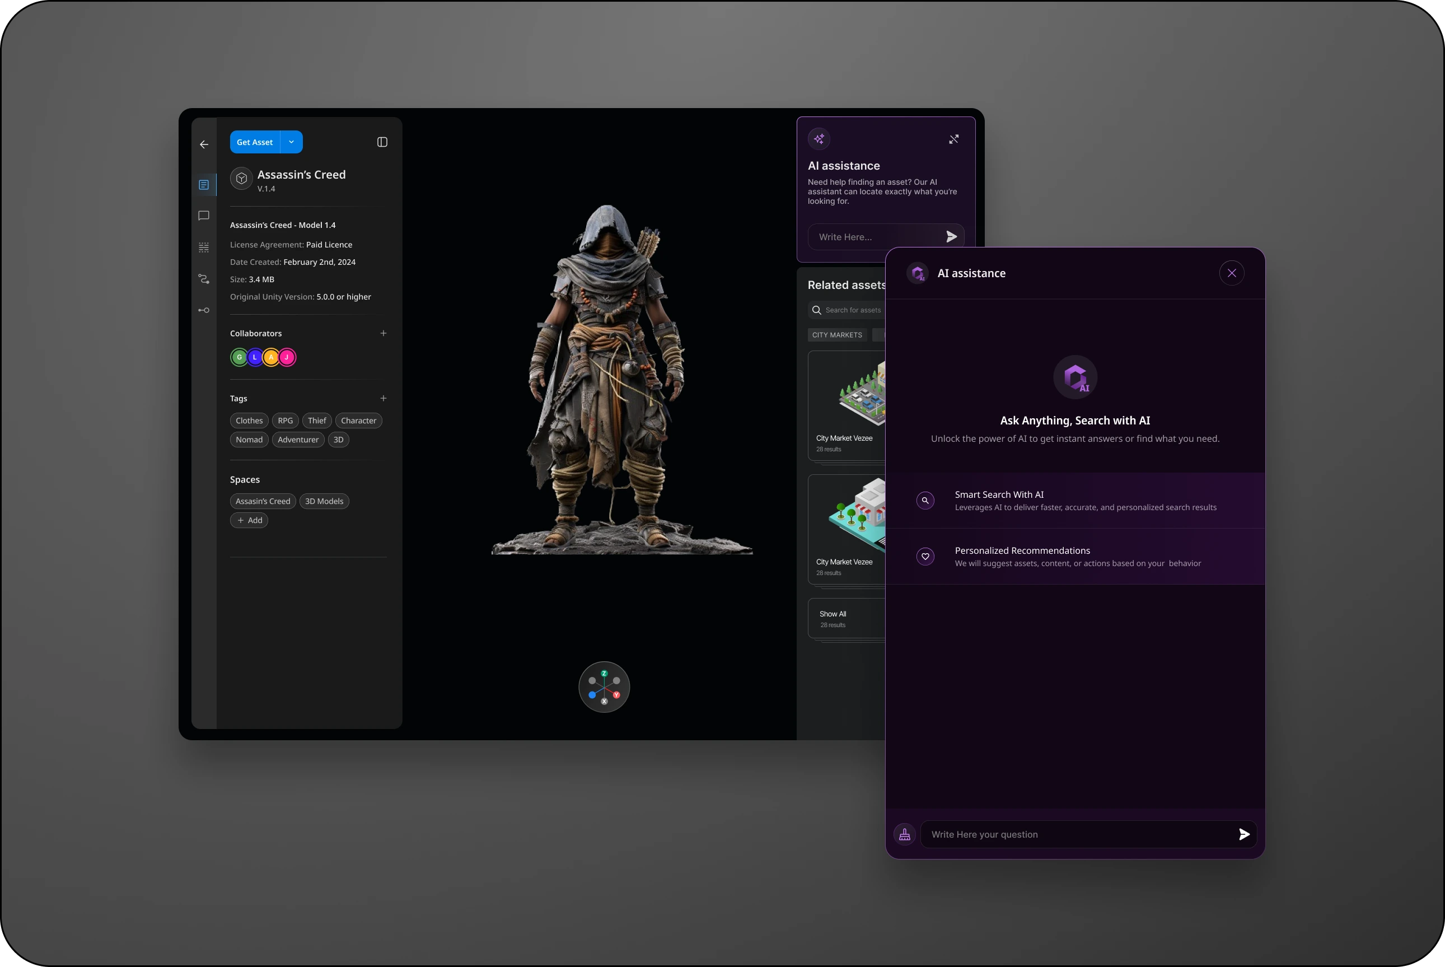This screenshot has height=967, width=1445.
Task: Click the Adventurer tag
Action: [x=298, y=440]
